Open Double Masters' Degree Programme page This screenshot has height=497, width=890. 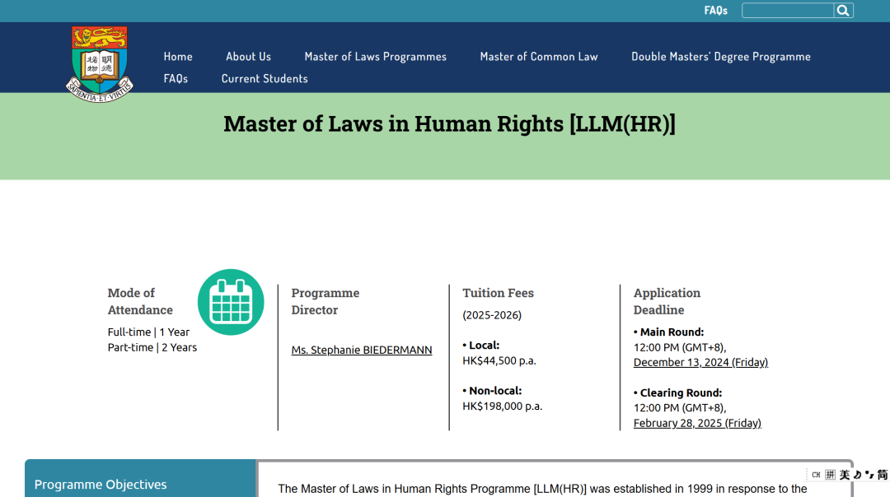pos(720,56)
